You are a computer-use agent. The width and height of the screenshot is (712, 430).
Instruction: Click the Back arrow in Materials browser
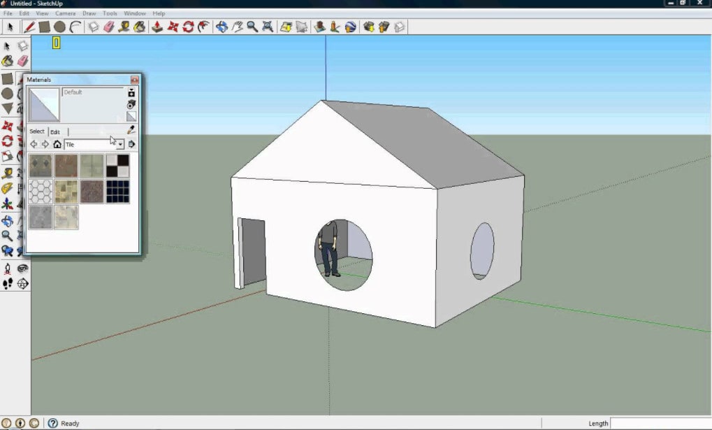point(33,145)
